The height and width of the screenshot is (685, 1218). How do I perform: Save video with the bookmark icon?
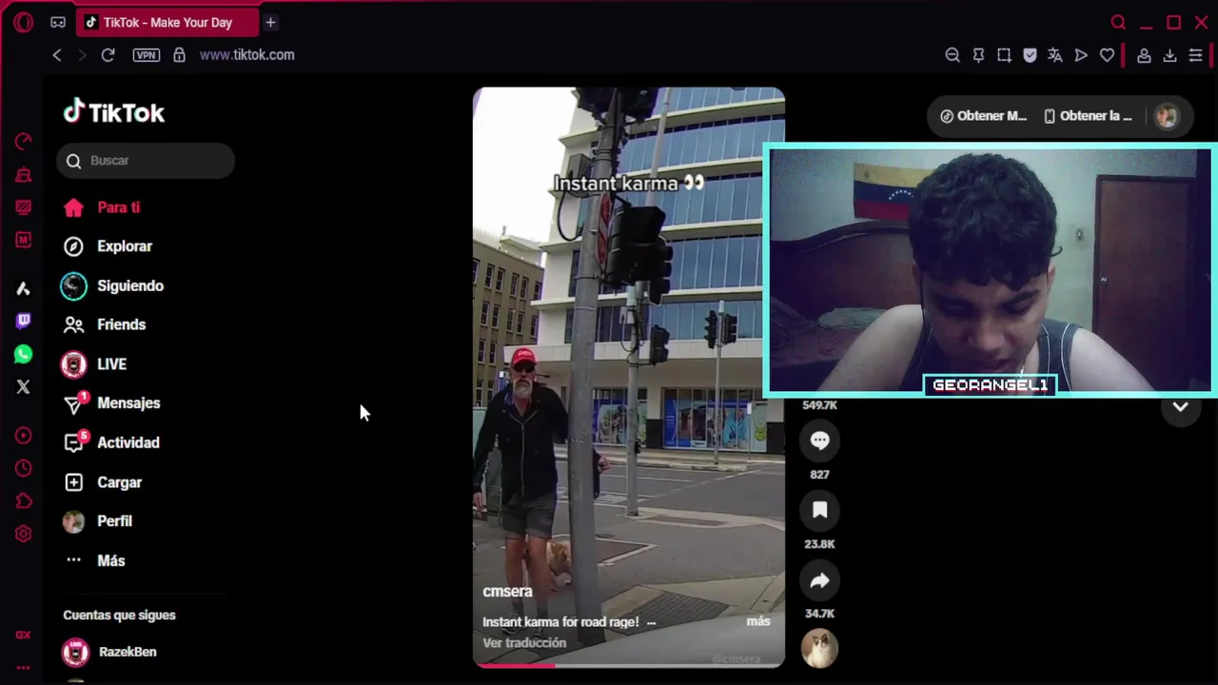pyautogui.click(x=819, y=510)
